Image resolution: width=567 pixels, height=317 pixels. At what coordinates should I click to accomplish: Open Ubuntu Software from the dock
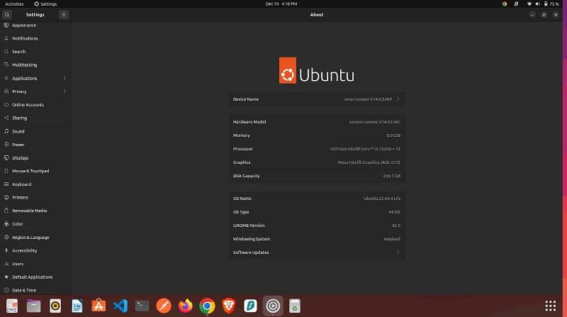coord(99,306)
